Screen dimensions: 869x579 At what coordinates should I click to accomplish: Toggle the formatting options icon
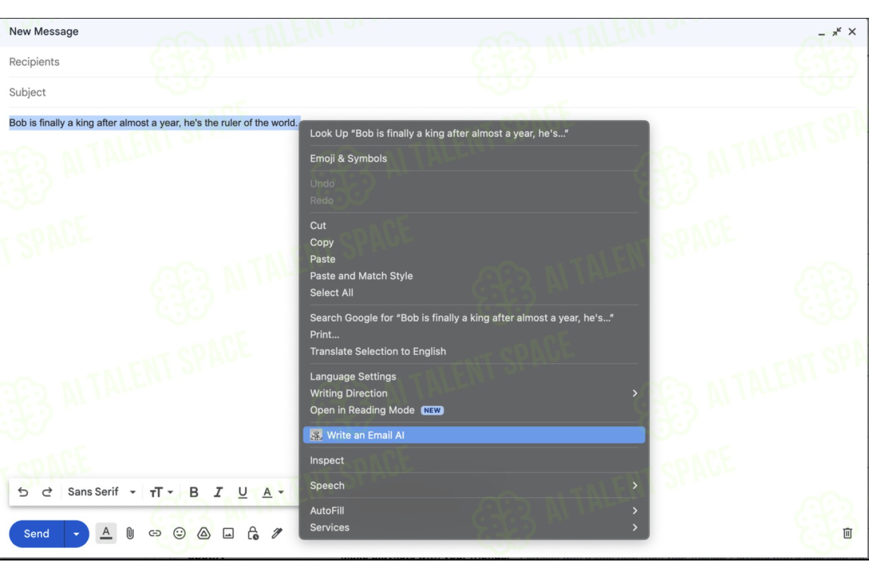[x=106, y=533]
